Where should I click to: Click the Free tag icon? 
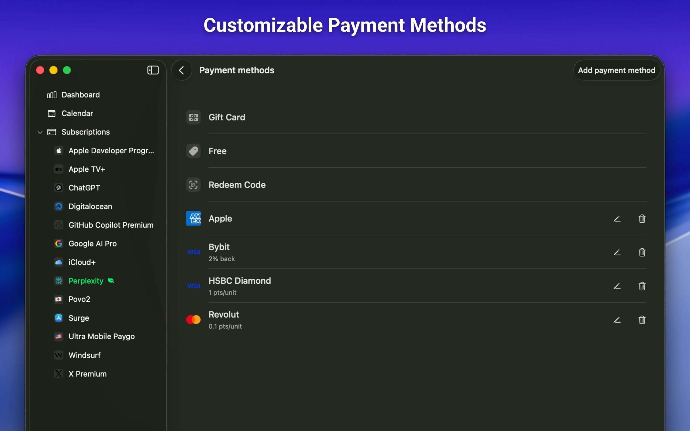pos(193,151)
